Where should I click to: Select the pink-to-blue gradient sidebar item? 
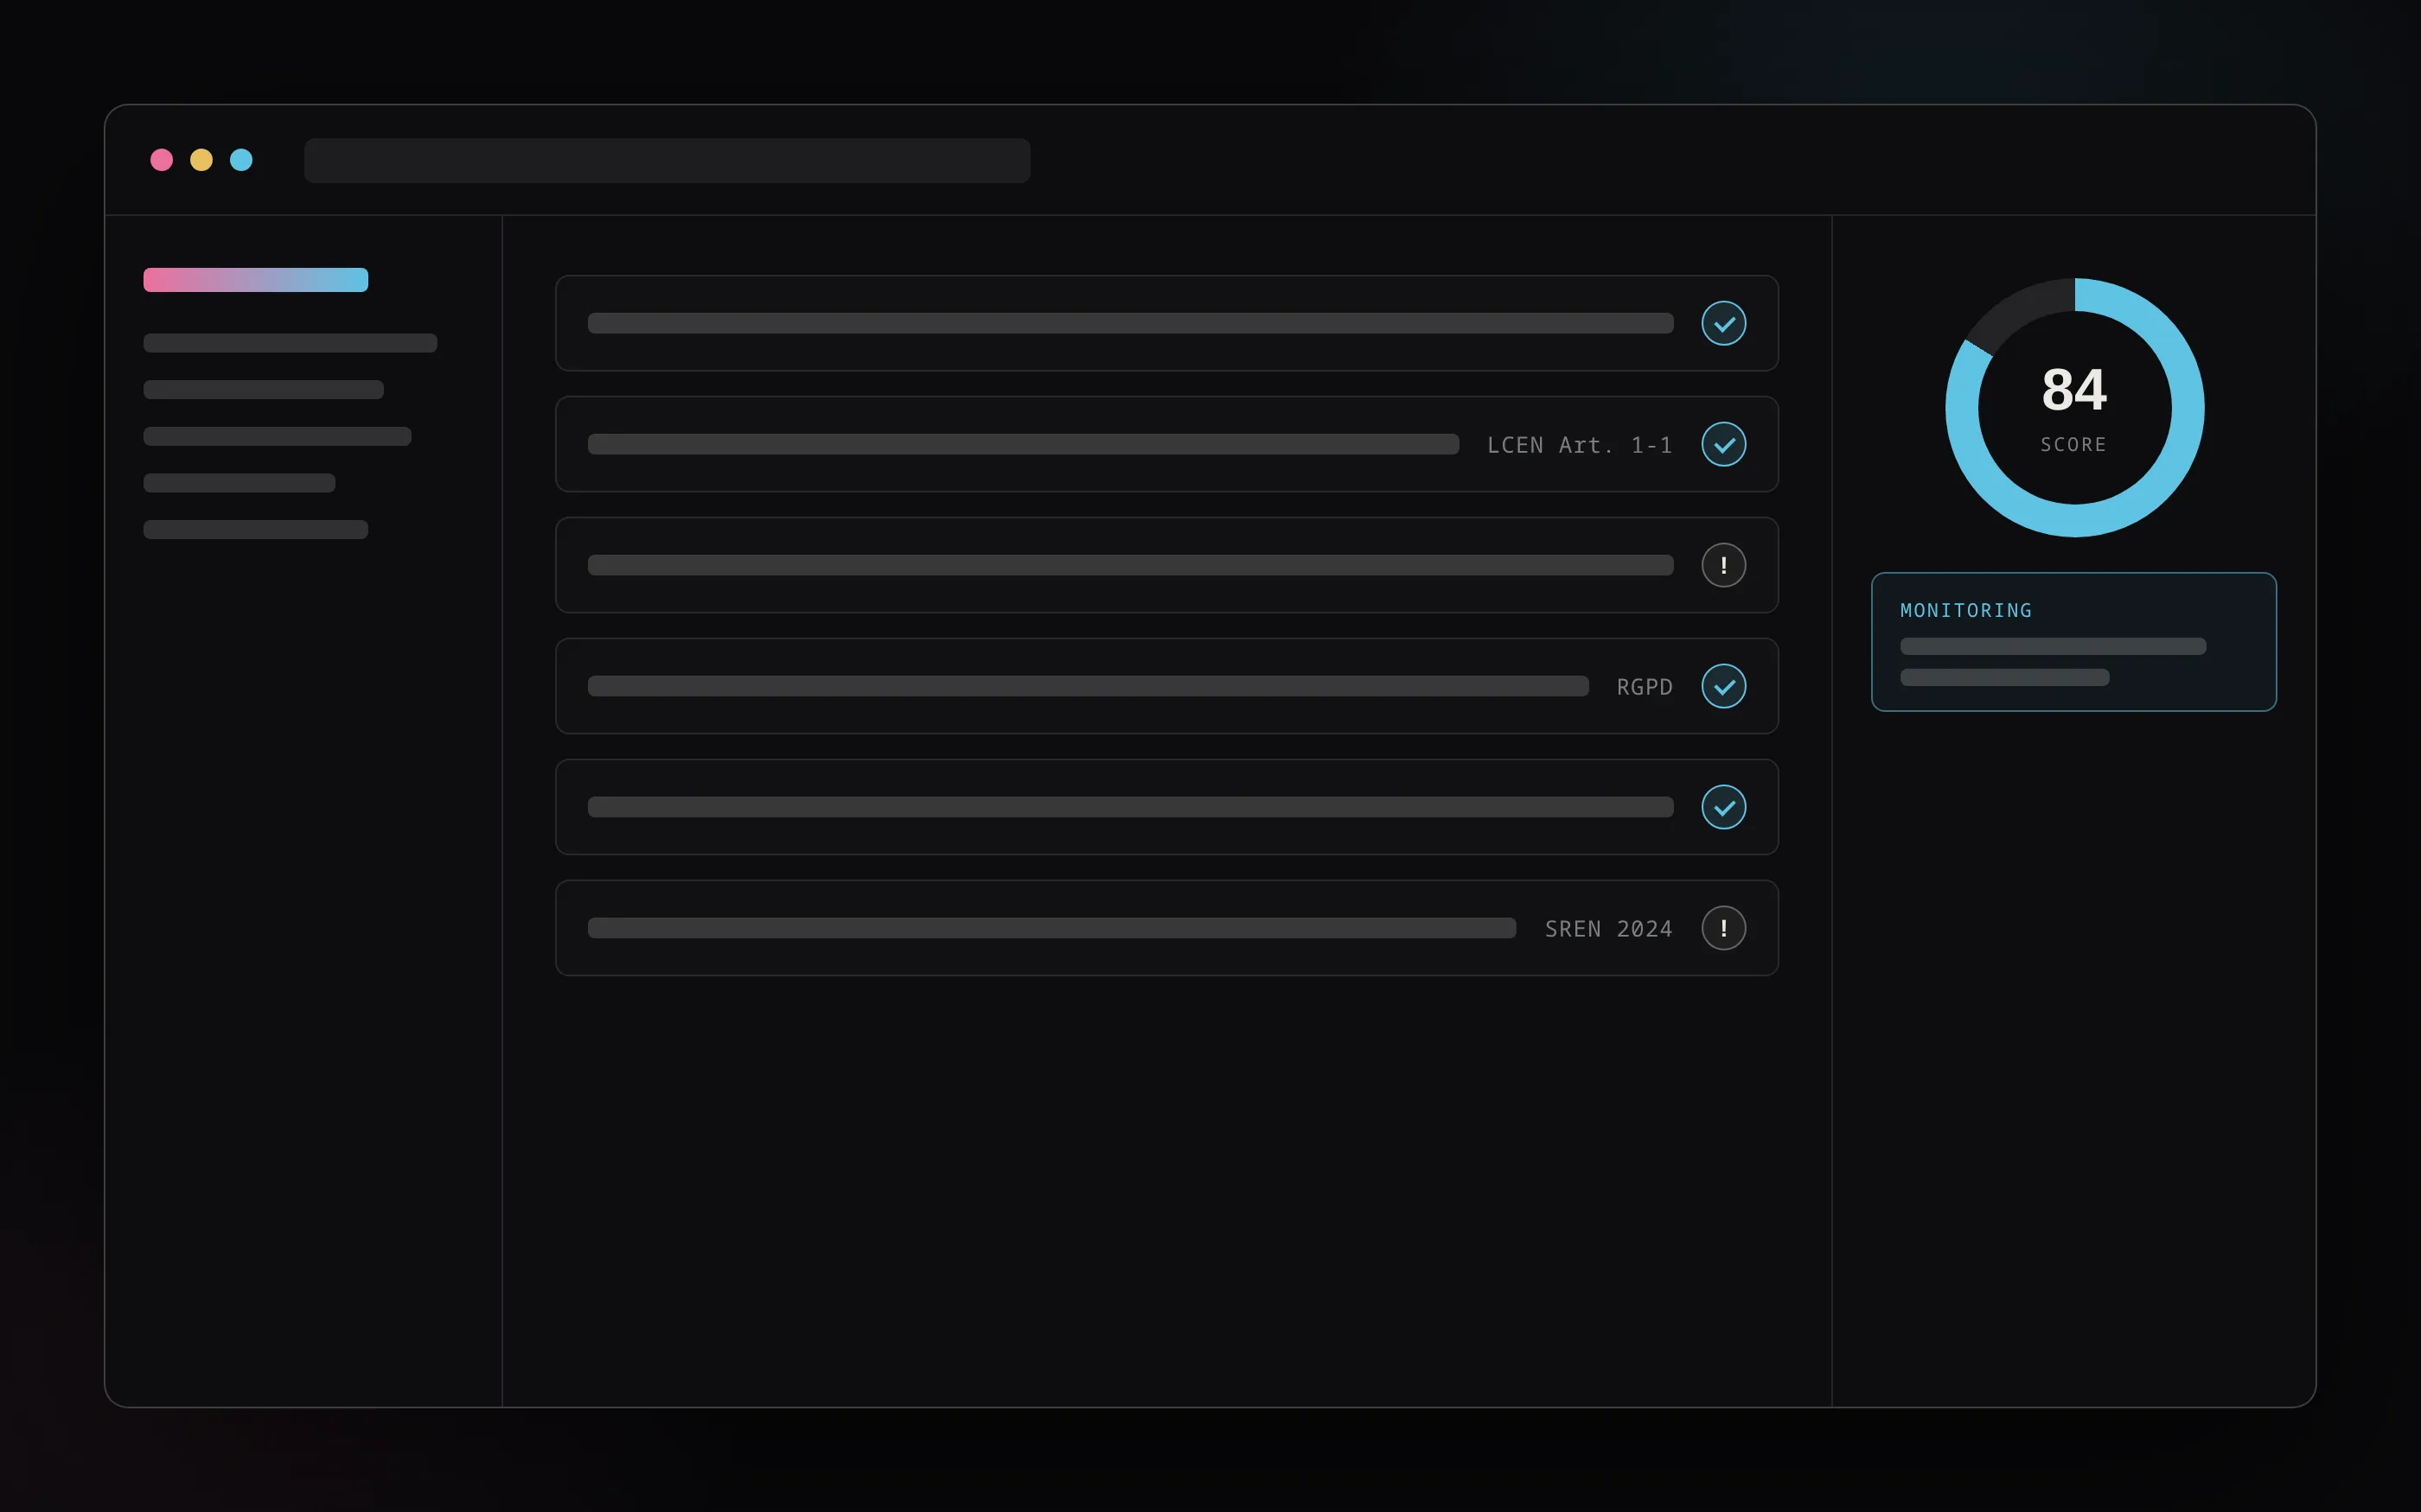point(256,280)
